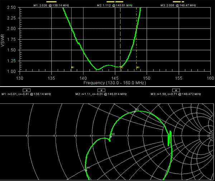
Task: Click the vertical 'VSWR' axis title
Action: tap(3, 40)
